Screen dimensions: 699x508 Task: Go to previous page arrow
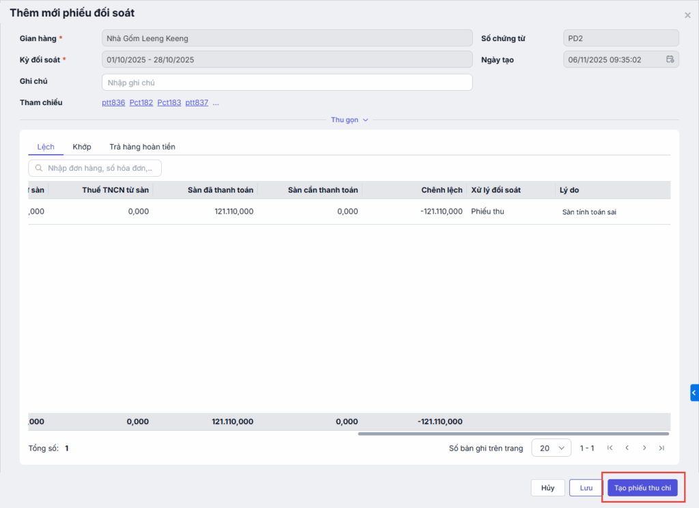(x=627, y=448)
